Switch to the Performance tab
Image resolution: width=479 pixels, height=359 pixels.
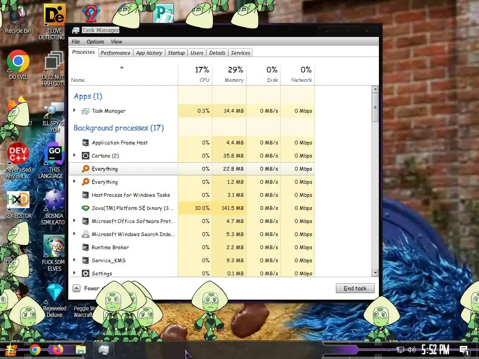click(116, 53)
